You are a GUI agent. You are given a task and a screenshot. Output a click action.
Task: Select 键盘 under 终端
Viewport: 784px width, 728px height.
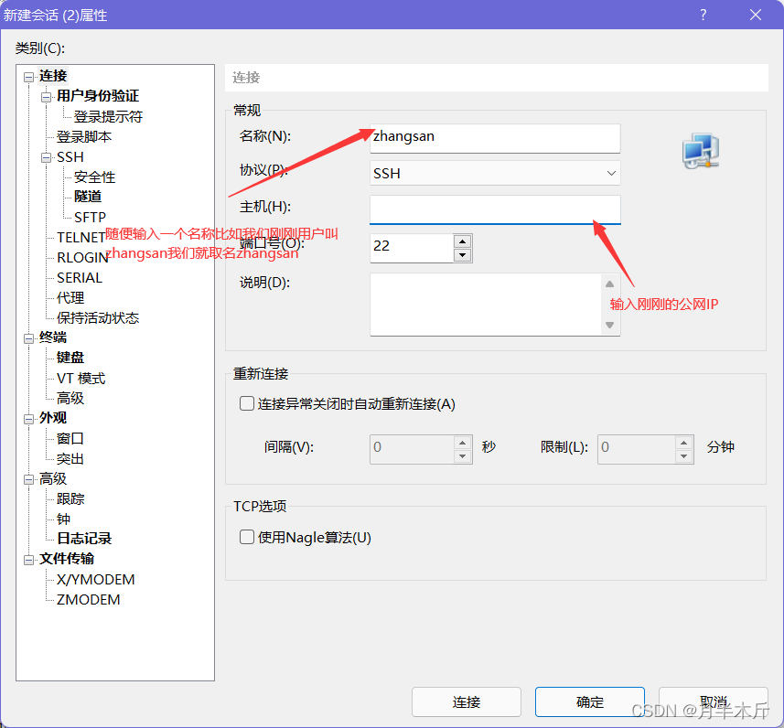(70, 358)
